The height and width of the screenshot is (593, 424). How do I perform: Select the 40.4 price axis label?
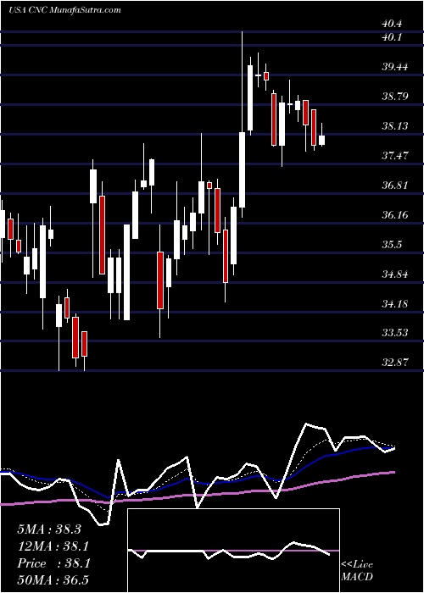coord(392,24)
